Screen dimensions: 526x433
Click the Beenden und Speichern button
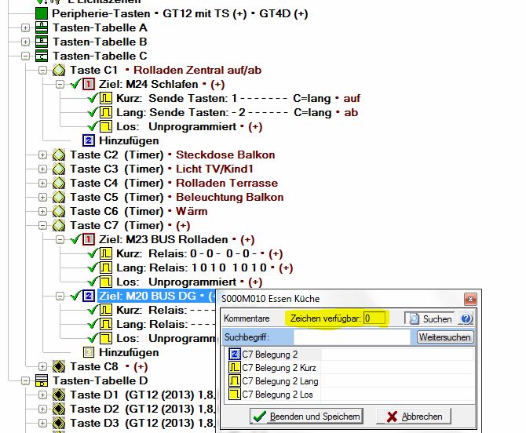[x=307, y=417]
